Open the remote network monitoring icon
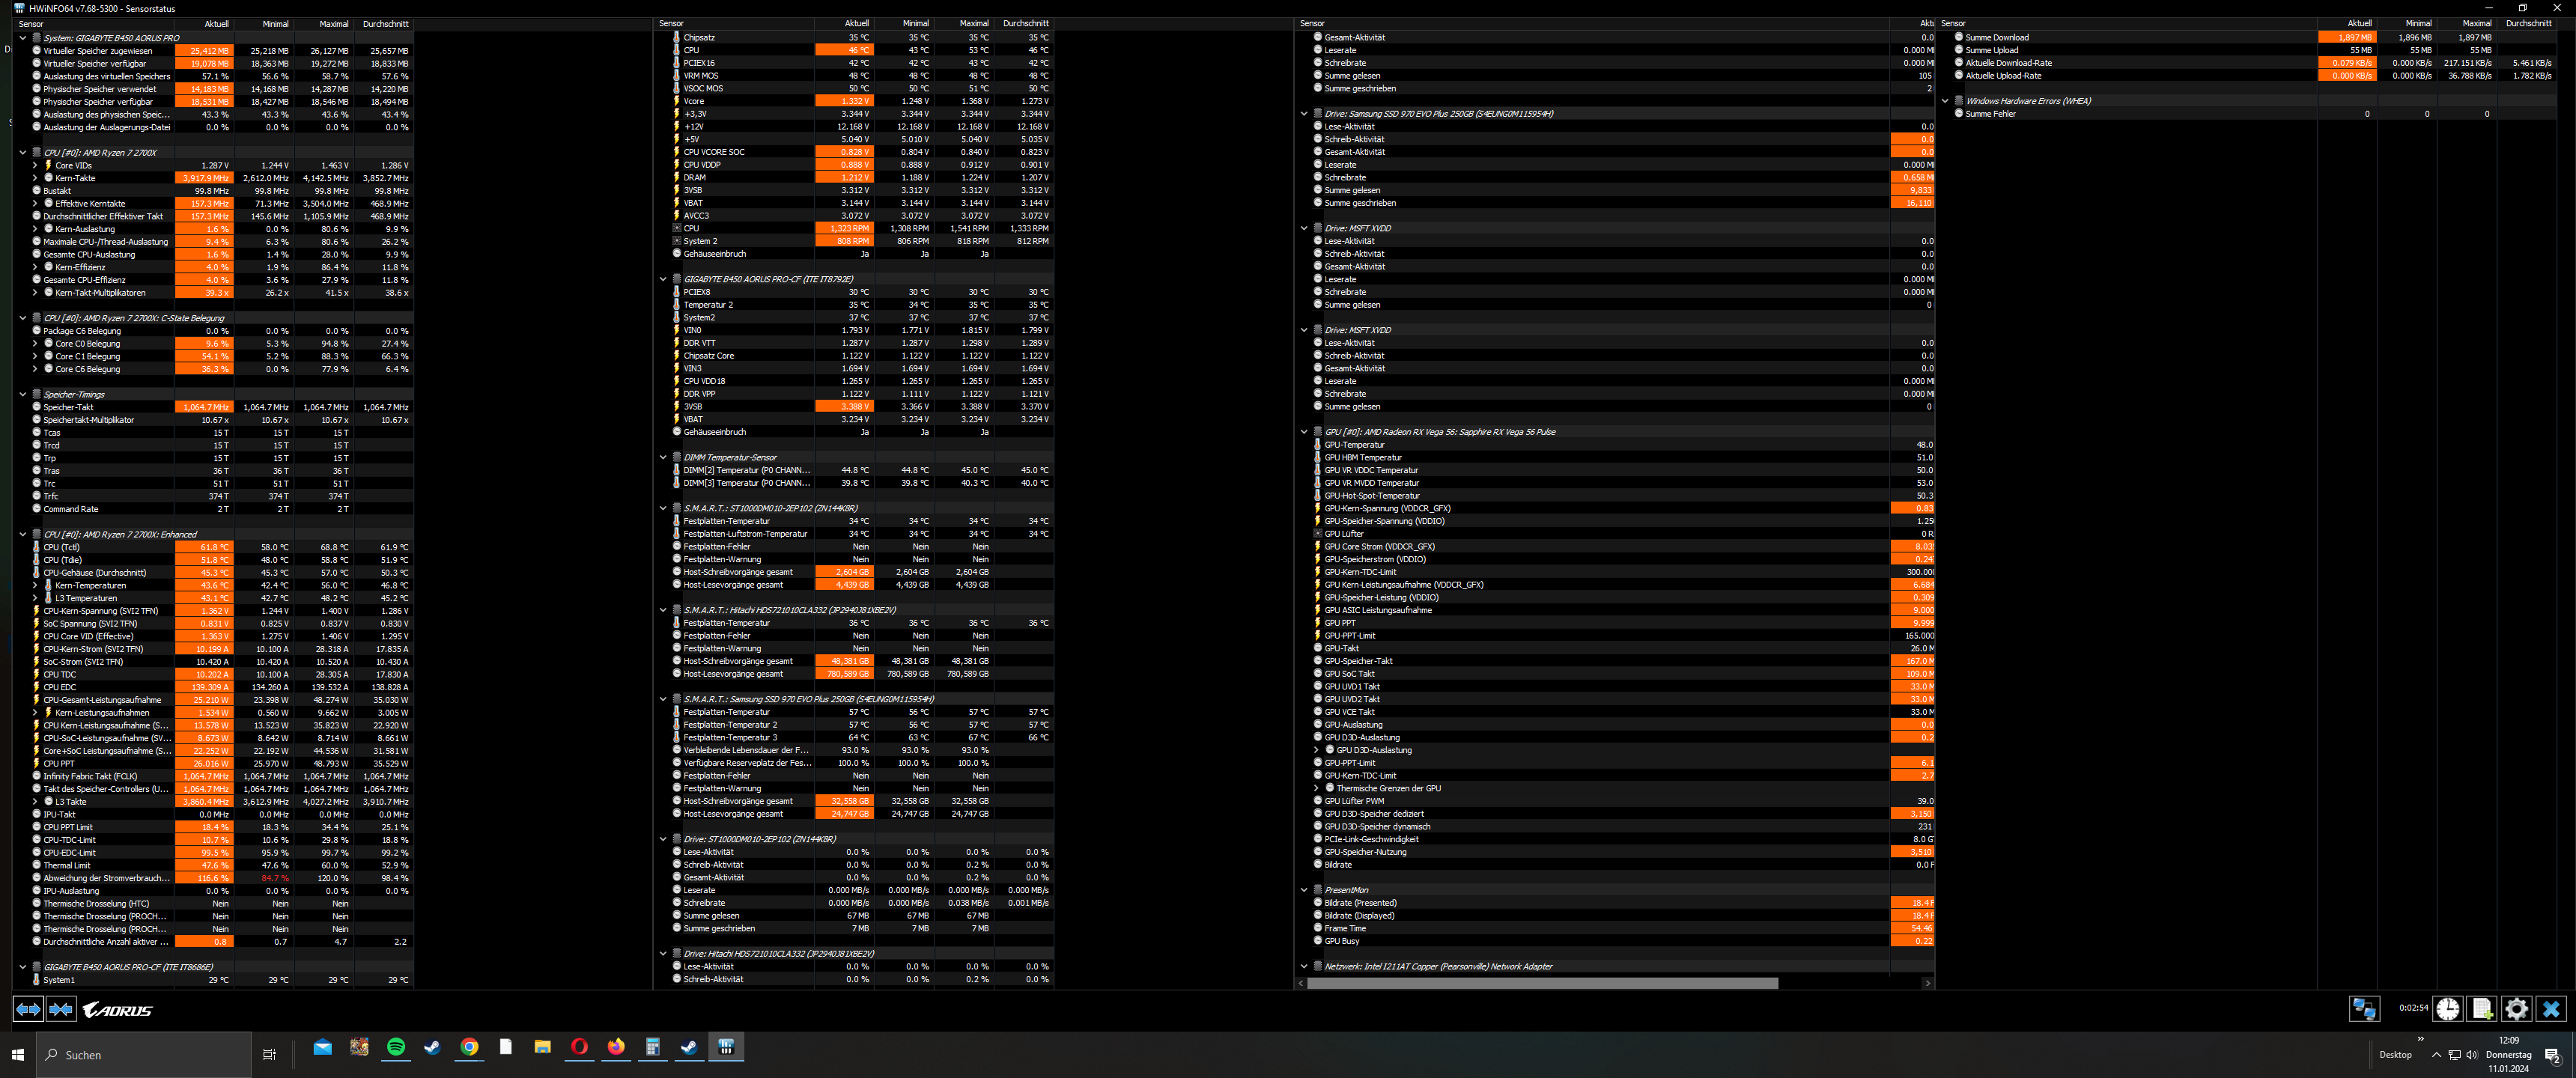 point(2364,1009)
